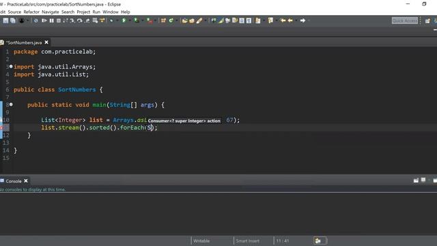Click the Save toolbar icon
This screenshot has width=437, height=246.
5,20
